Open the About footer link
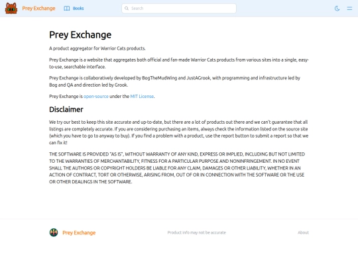Viewport: 358px width, 268px height. pos(303,232)
